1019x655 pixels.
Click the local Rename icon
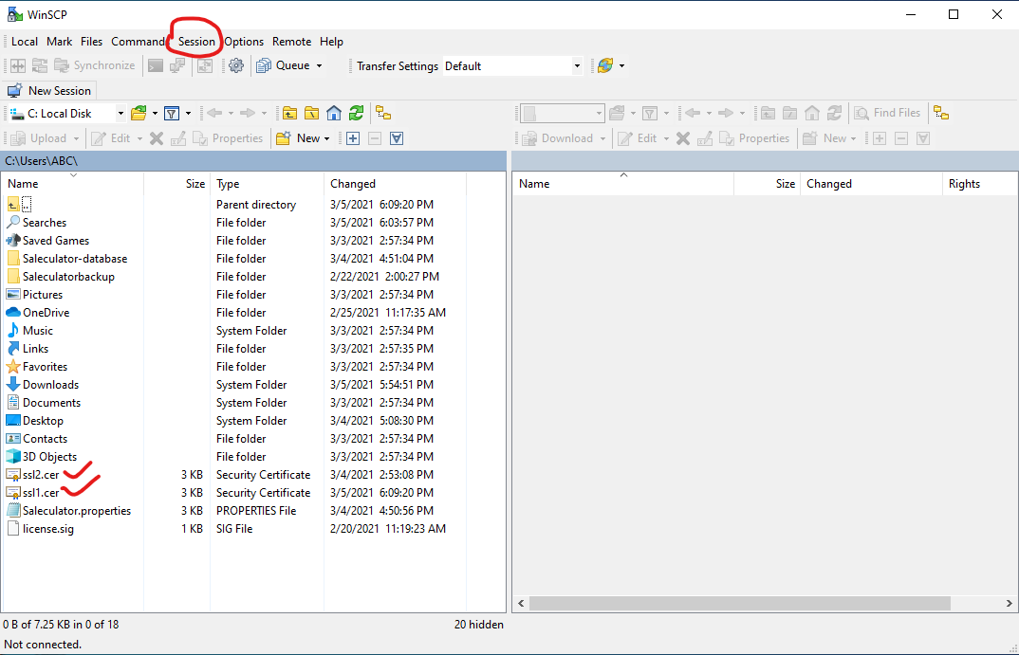pyautogui.click(x=178, y=138)
